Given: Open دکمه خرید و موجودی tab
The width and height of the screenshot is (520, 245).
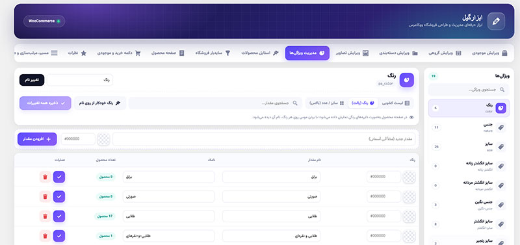Looking at the screenshot, I should click(119, 53).
